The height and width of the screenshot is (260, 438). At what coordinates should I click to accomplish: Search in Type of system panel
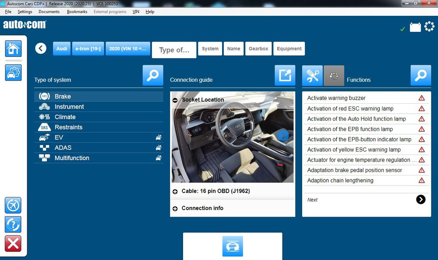[153, 75]
